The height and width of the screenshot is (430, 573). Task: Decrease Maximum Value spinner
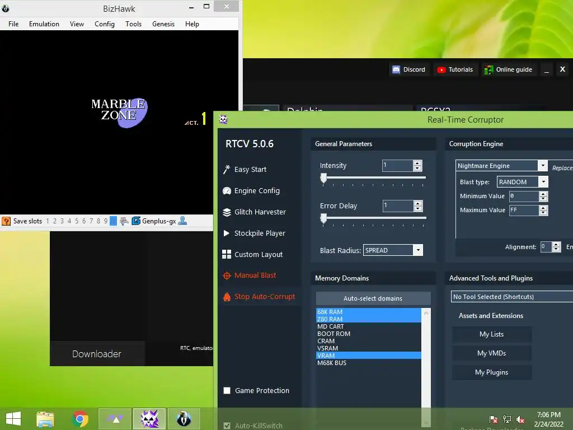tap(543, 212)
